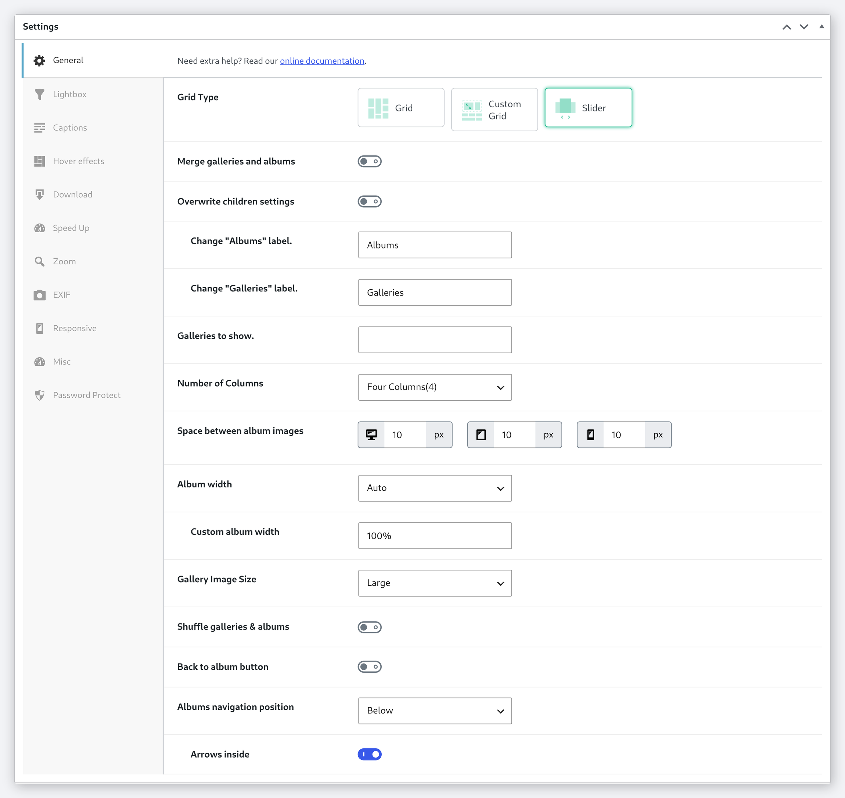The height and width of the screenshot is (798, 845).
Task: Click the desktop spacing value field
Action: click(405, 435)
